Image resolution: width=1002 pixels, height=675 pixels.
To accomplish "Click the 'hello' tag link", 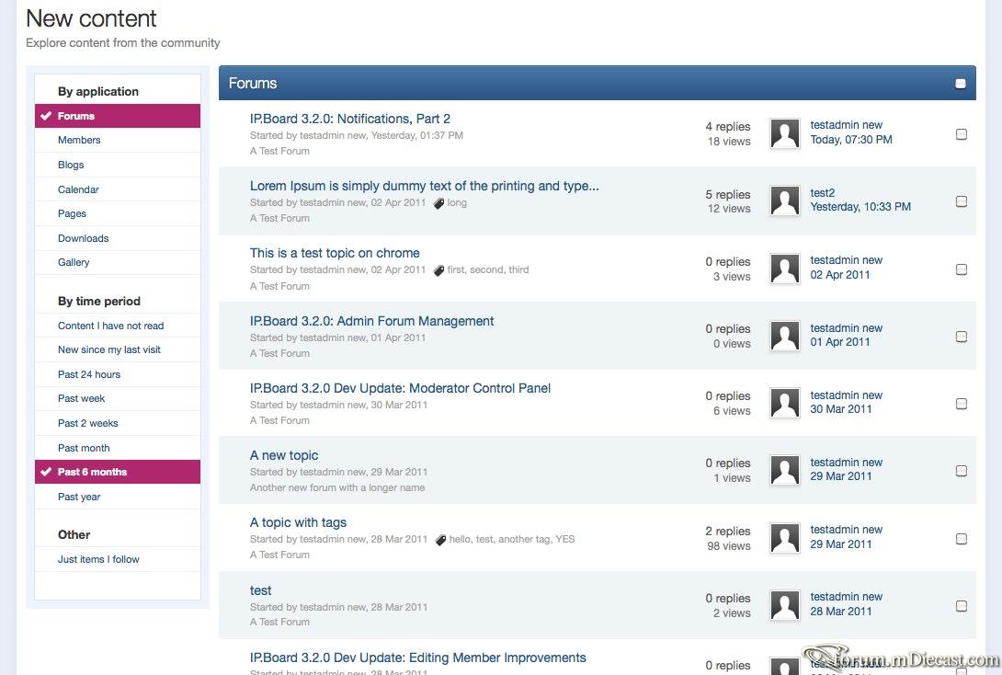I will tap(461, 539).
